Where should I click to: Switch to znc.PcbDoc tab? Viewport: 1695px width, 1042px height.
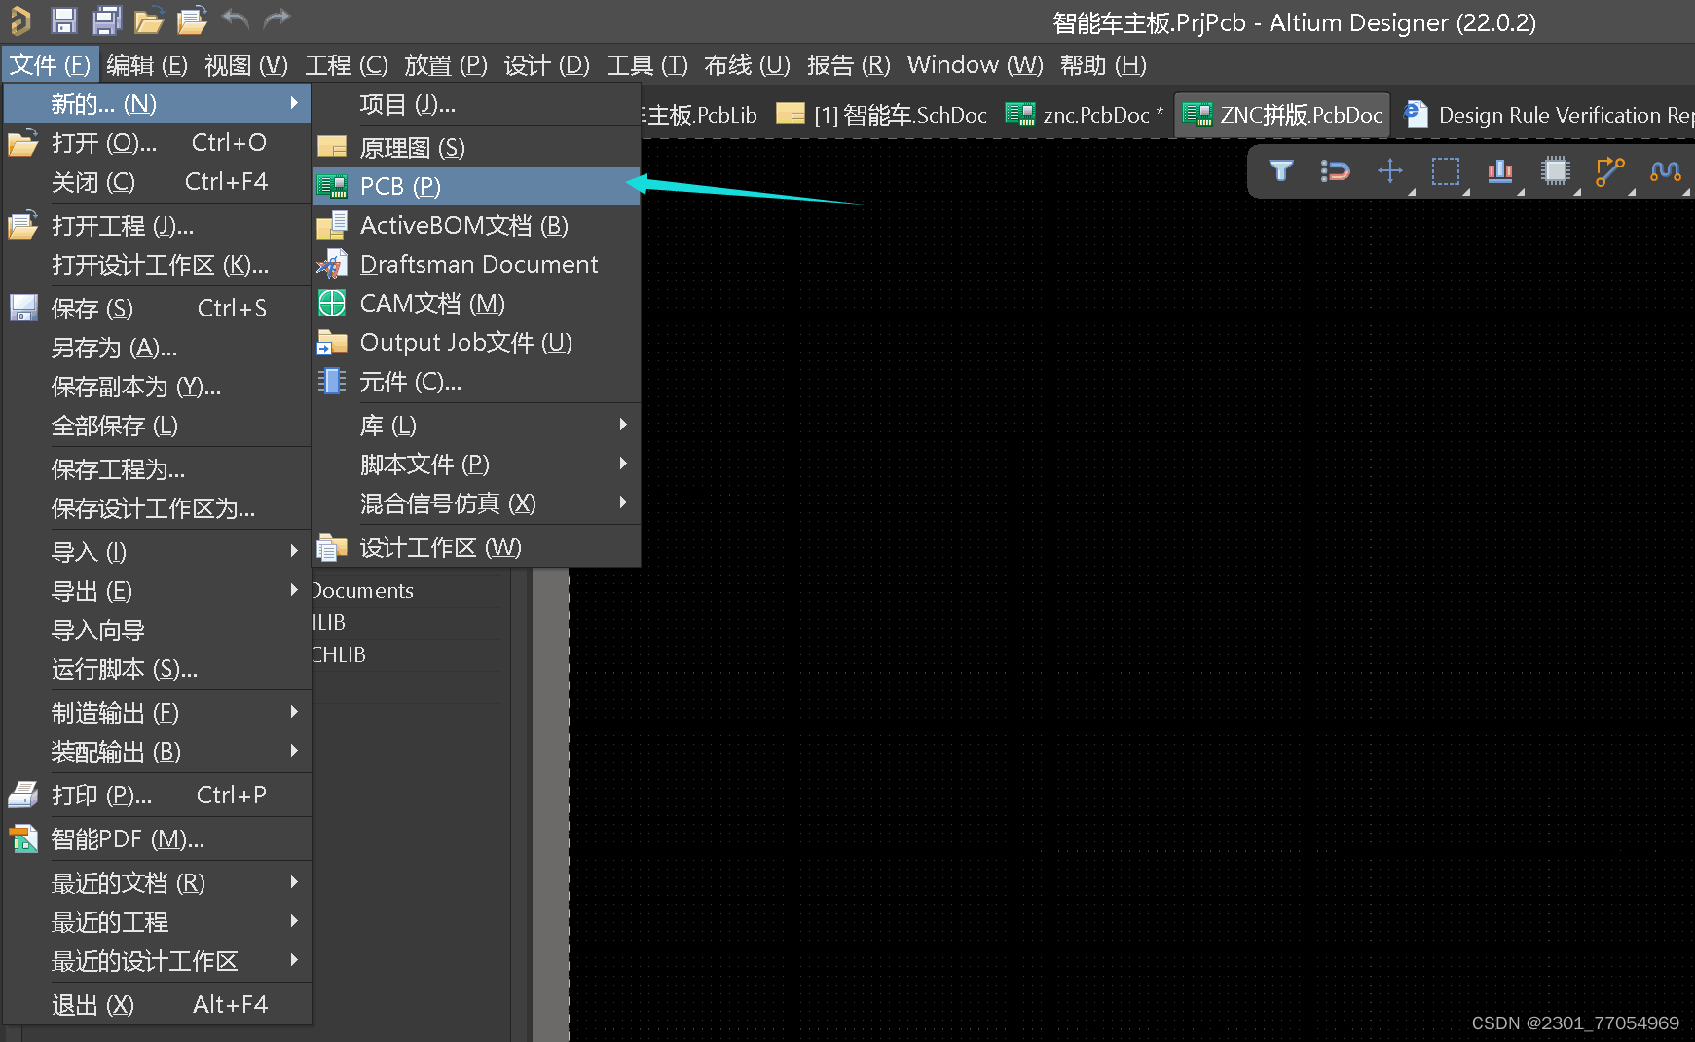[1085, 115]
